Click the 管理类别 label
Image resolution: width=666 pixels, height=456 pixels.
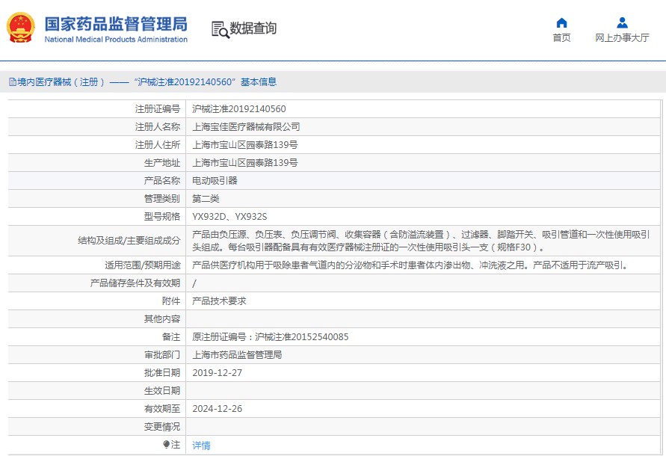(161, 198)
